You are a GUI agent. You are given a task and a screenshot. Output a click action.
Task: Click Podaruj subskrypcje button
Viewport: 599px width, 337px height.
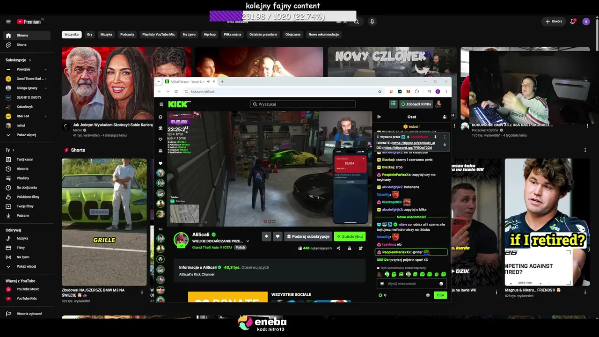tap(308, 236)
